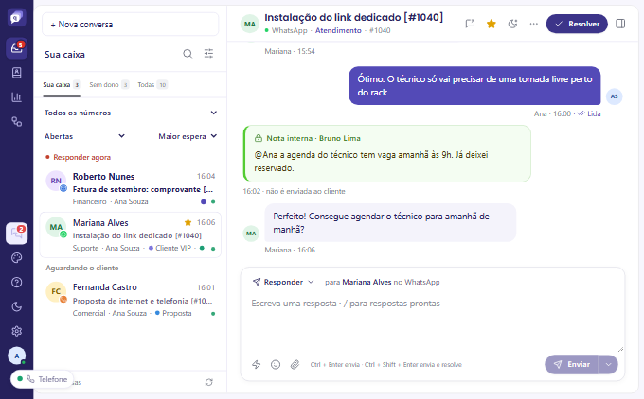Click the AS agent avatar beside message
This screenshot has height=399, width=644.
(x=614, y=96)
